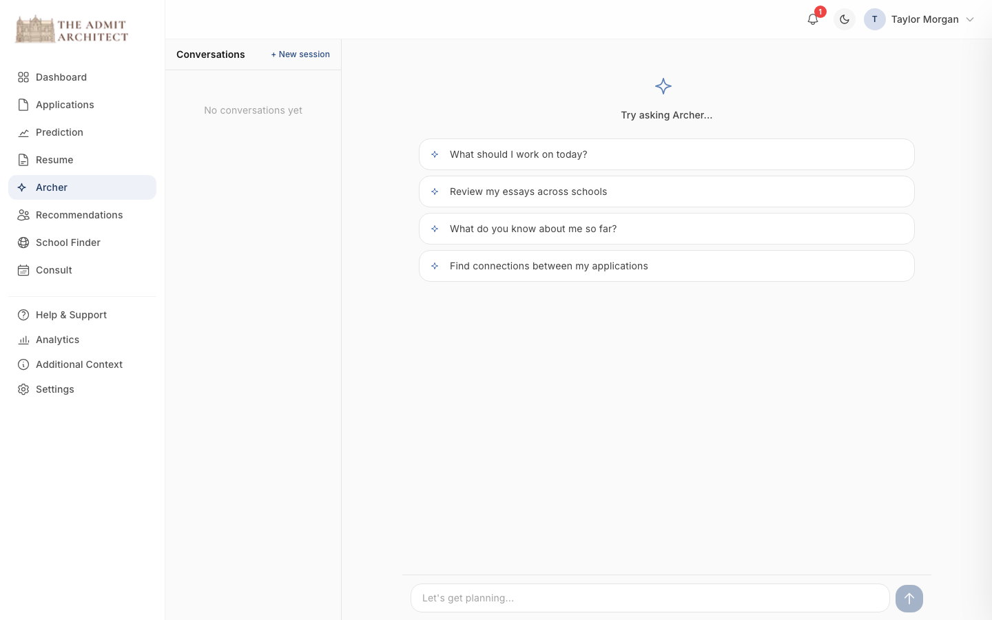
Task: Click the notification bell icon
Action: 813,19
